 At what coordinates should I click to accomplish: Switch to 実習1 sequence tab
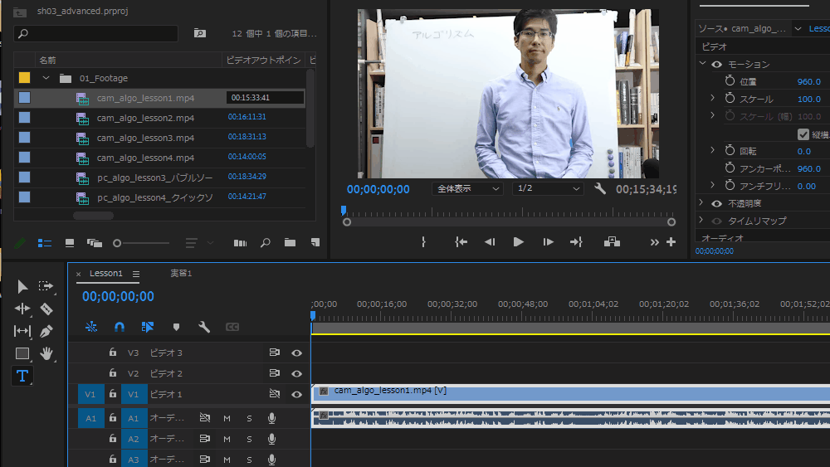coord(181,274)
